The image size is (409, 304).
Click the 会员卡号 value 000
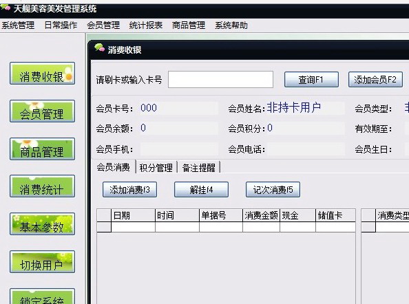tap(149, 108)
